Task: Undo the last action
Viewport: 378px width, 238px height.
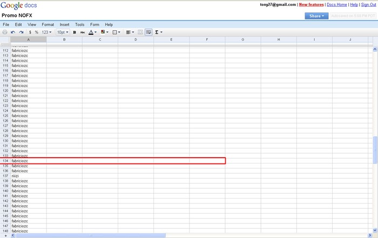Action: click(x=13, y=32)
